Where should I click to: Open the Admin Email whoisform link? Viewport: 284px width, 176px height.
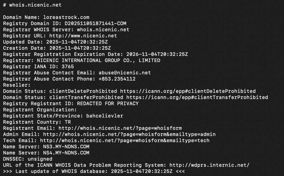coord(129,134)
